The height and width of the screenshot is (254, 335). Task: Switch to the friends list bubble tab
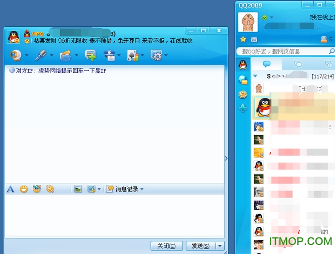[267, 64]
